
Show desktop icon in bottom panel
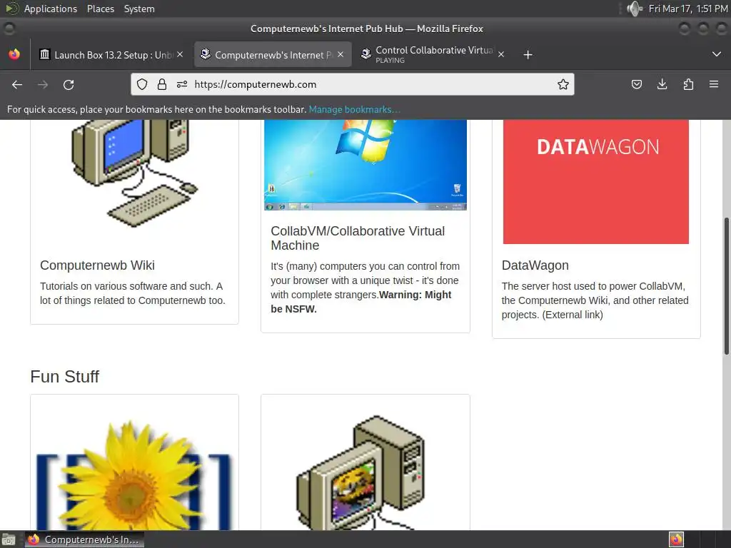click(x=9, y=539)
